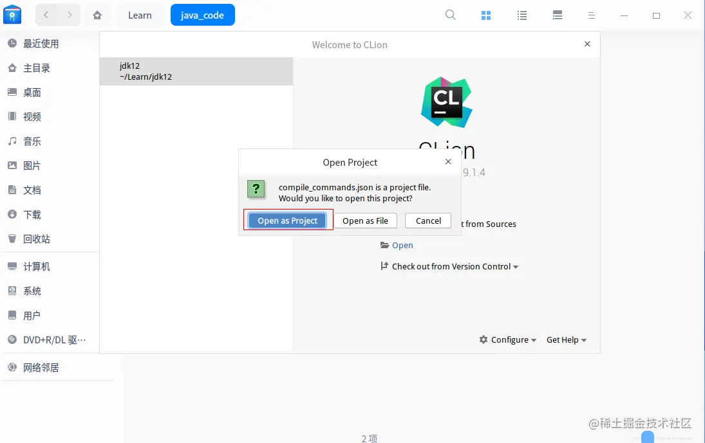
Task: Select java_code breadcrumb
Action: [202, 15]
